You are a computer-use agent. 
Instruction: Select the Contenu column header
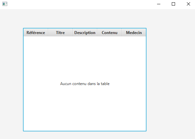(109, 33)
